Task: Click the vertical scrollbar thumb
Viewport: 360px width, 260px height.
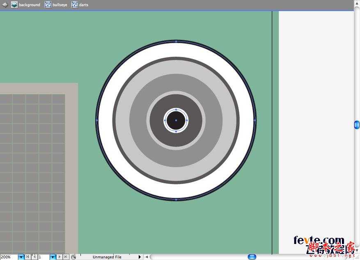Action: (357, 125)
